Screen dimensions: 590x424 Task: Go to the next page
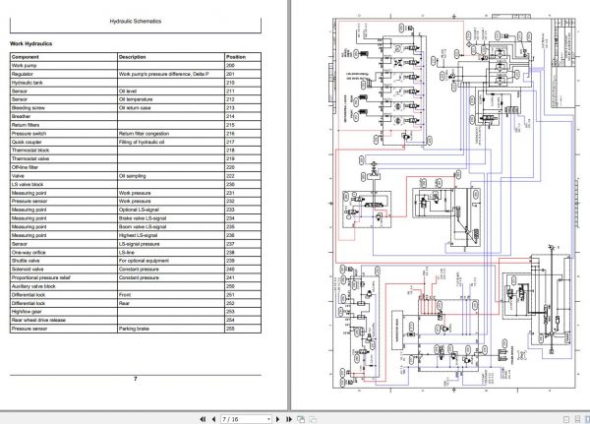278,419
